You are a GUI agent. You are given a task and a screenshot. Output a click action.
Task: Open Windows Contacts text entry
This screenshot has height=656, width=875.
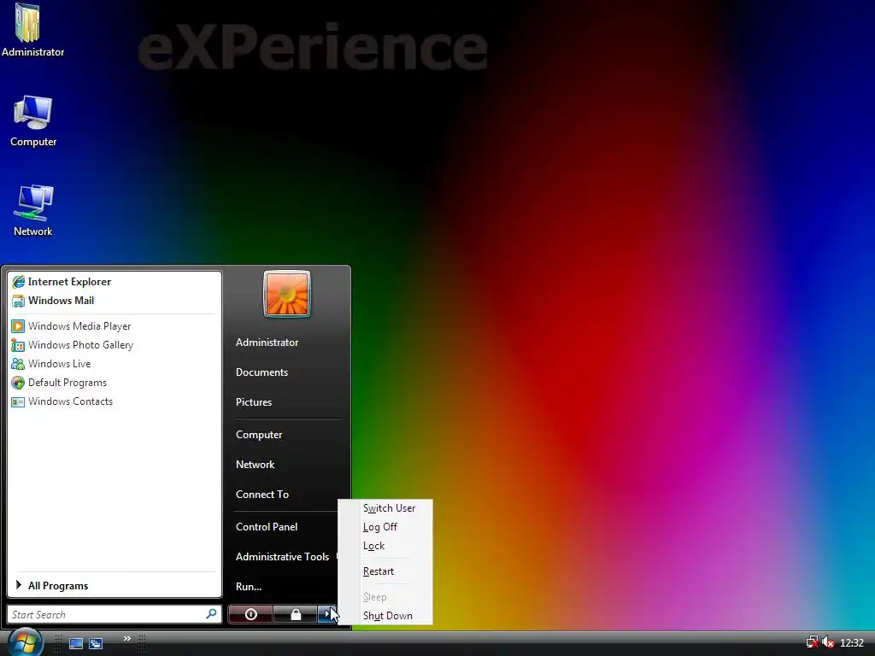70,401
